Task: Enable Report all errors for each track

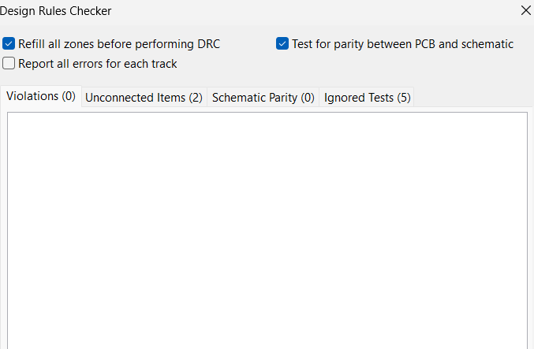Action: point(9,64)
